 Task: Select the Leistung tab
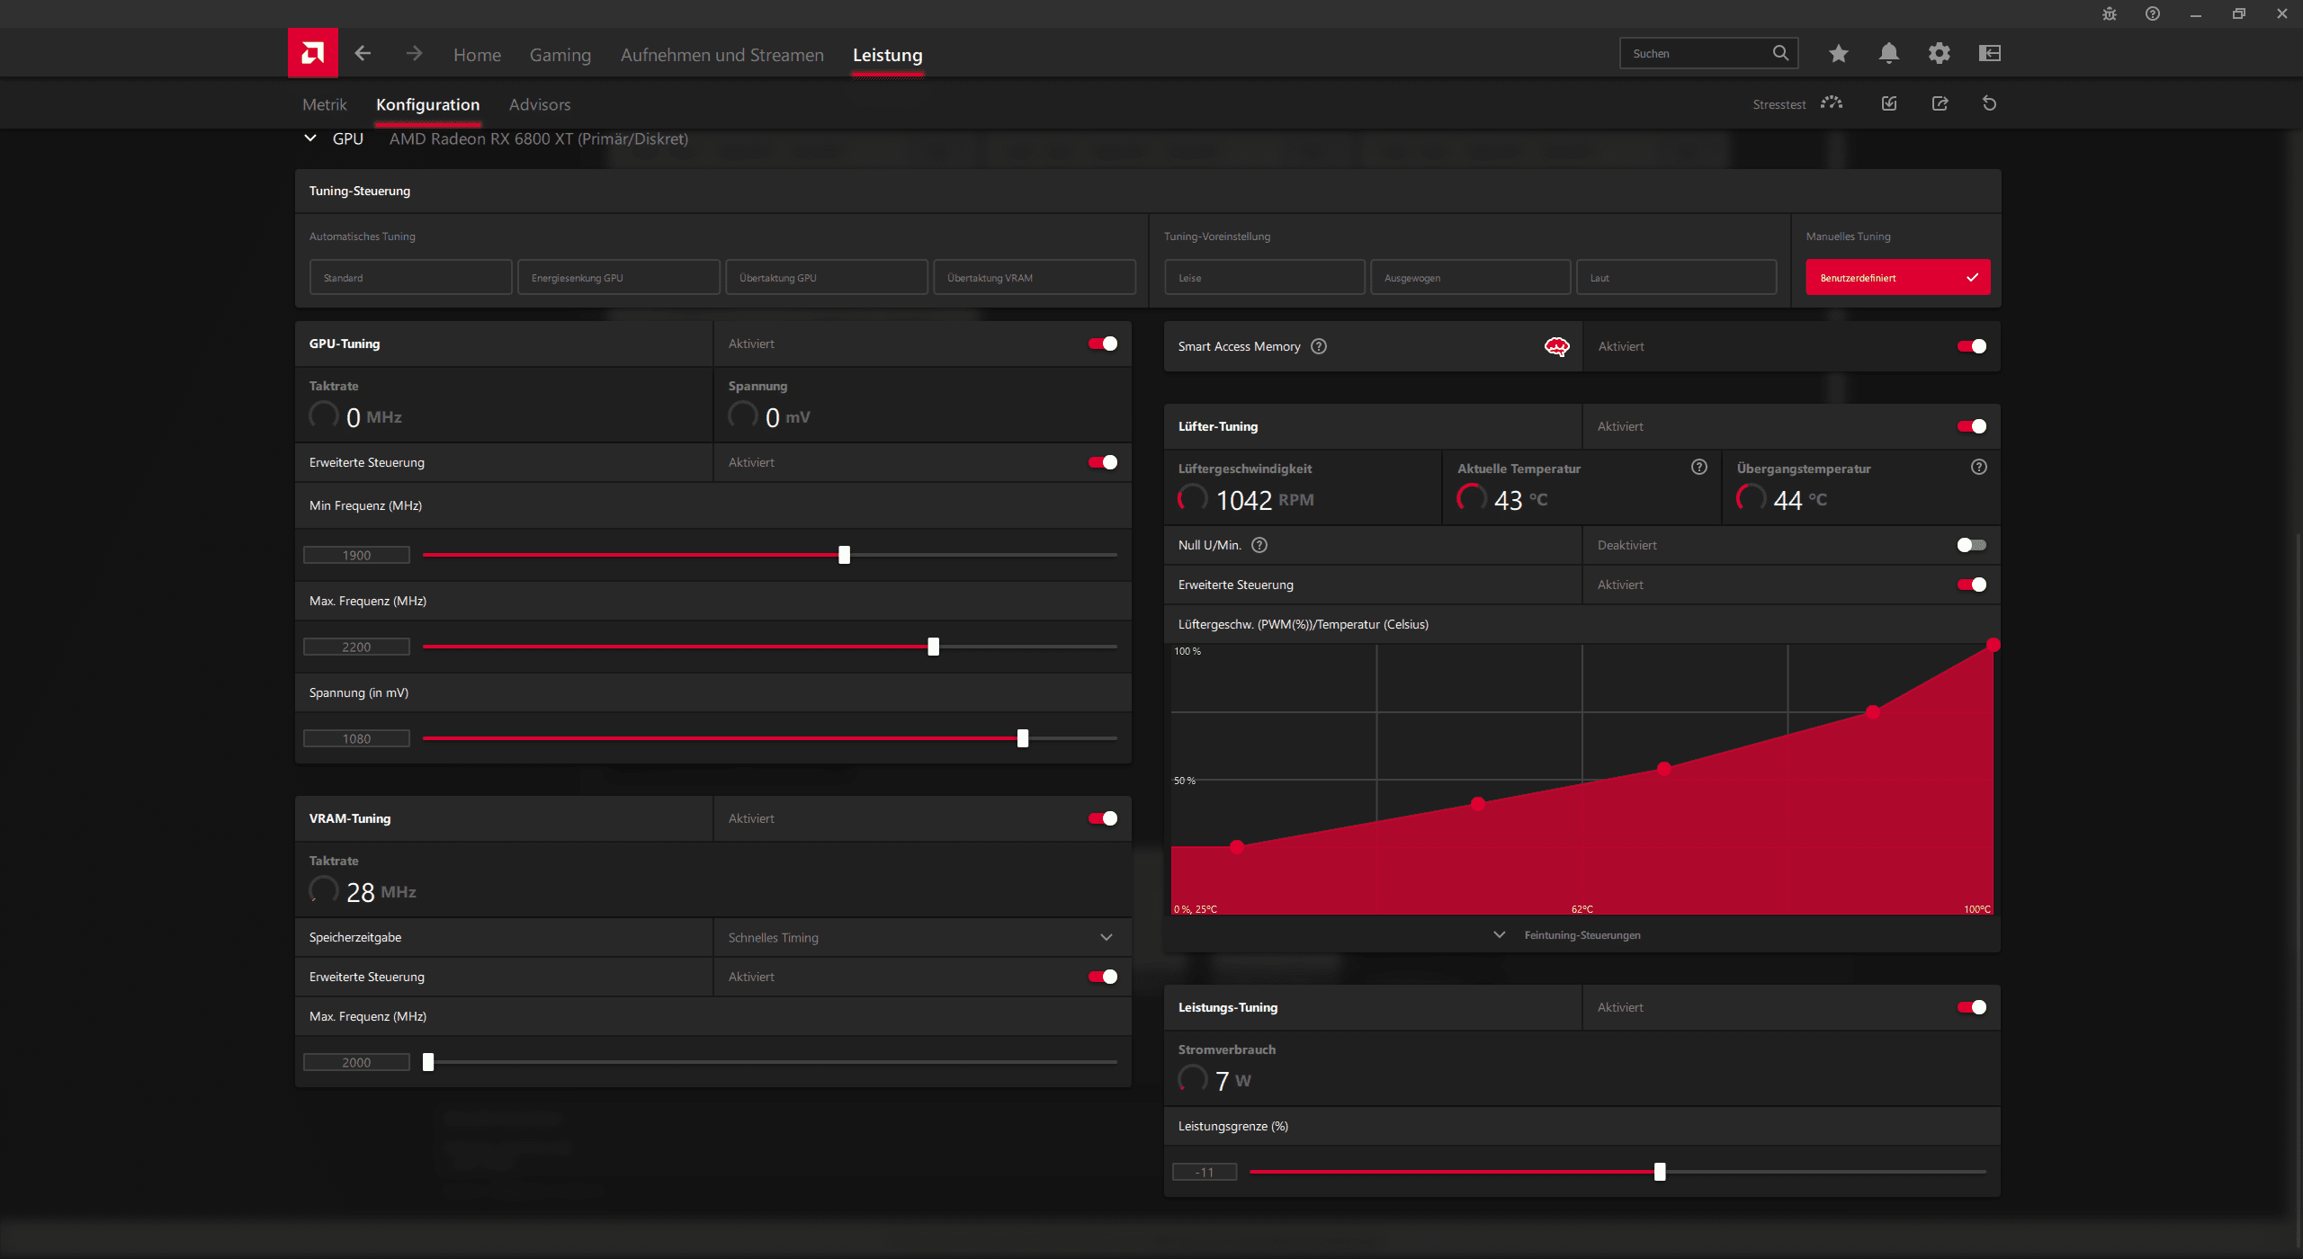tap(887, 55)
